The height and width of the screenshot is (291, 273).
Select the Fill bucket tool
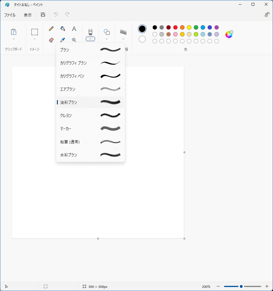tap(63, 29)
